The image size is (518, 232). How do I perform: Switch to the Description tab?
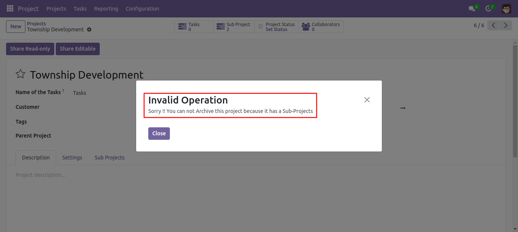(36, 158)
